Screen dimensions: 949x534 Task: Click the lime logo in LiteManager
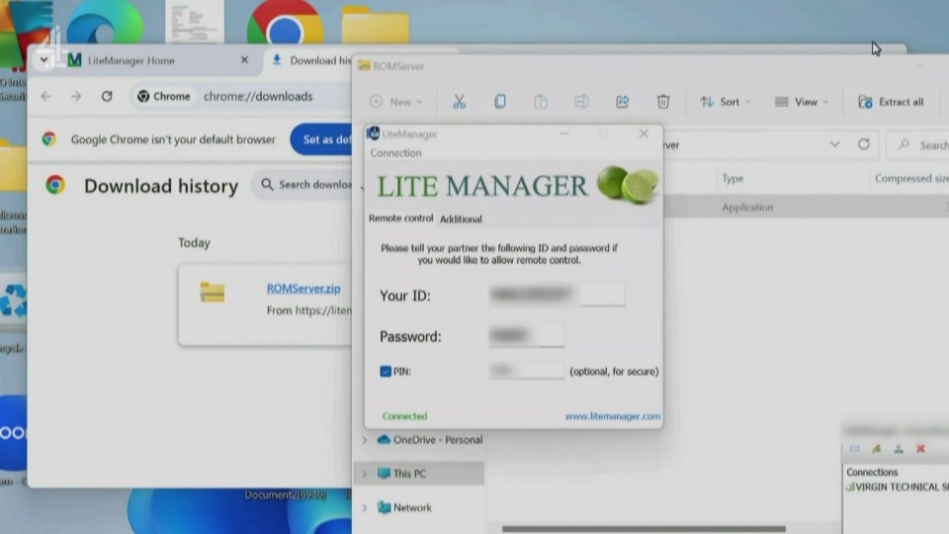[628, 185]
